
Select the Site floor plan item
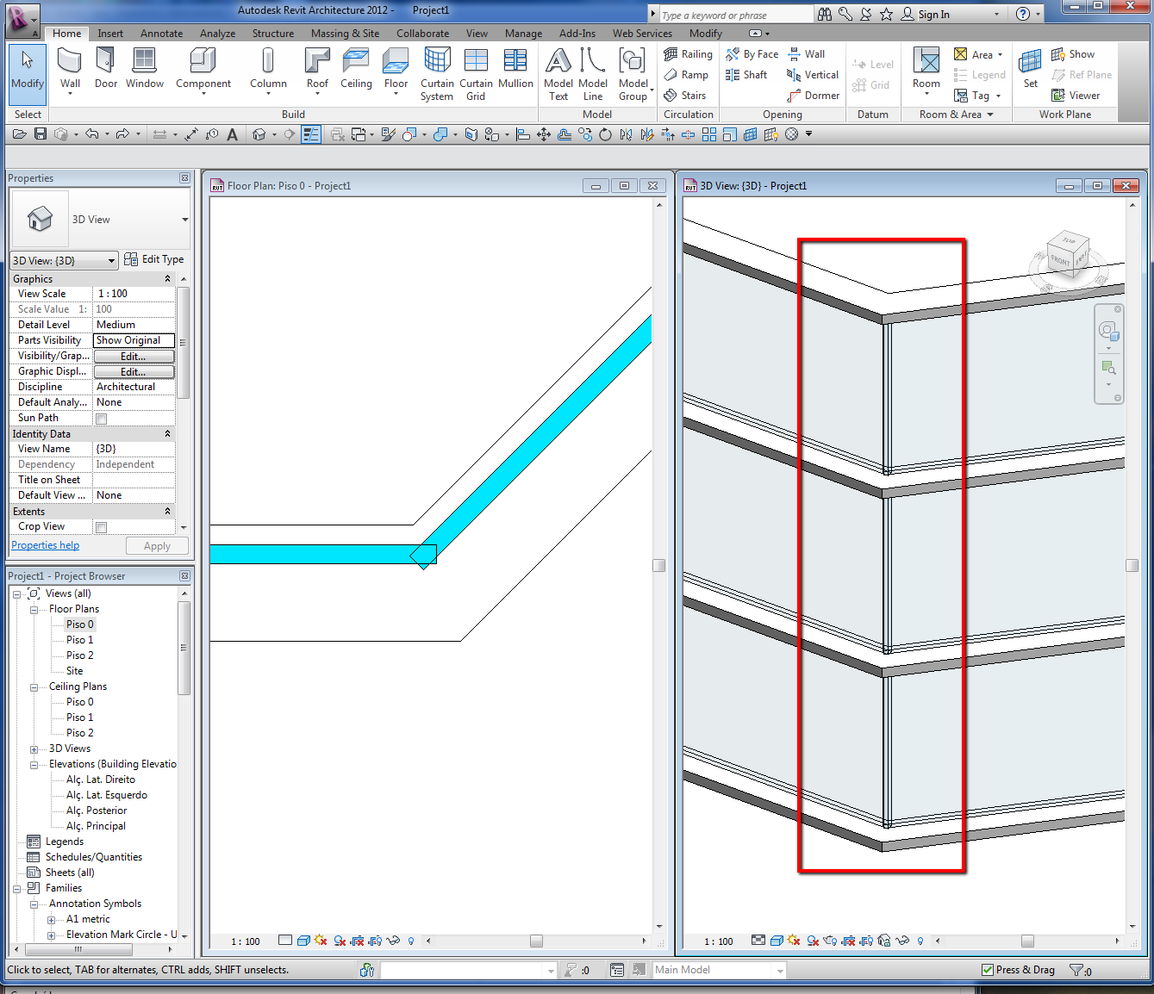tap(74, 671)
